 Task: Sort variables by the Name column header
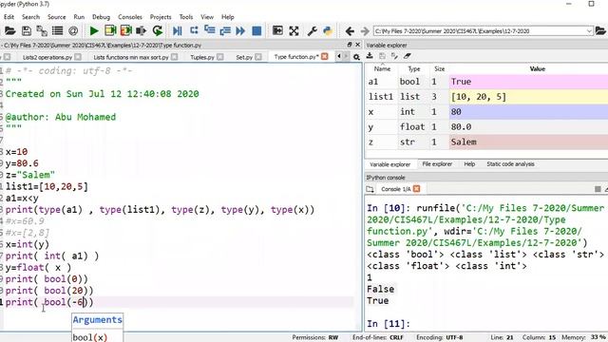click(382, 68)
